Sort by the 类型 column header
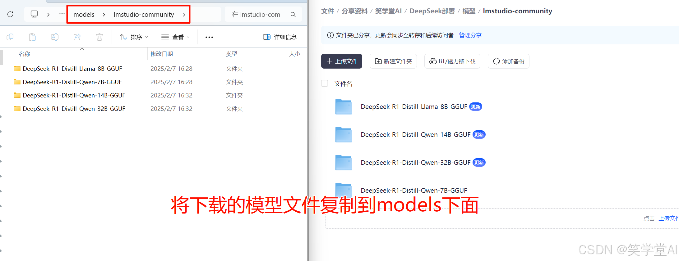The height and width of the screenshot is (261, 679). (232, 54)
